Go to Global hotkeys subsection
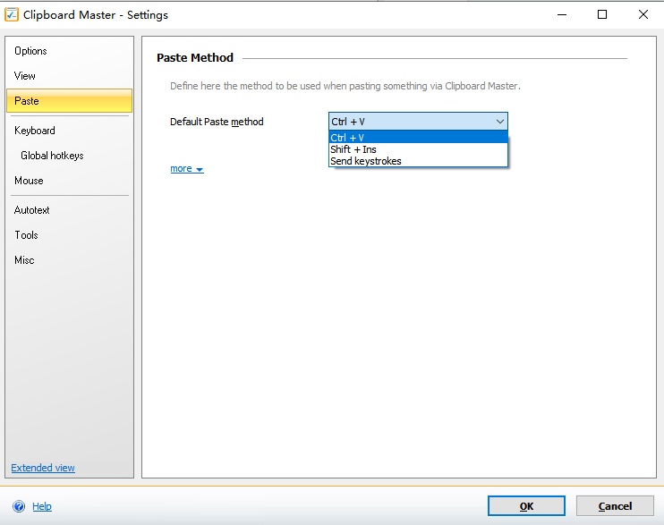This screenshot has height=525, width=664. (x=52, y=156)
